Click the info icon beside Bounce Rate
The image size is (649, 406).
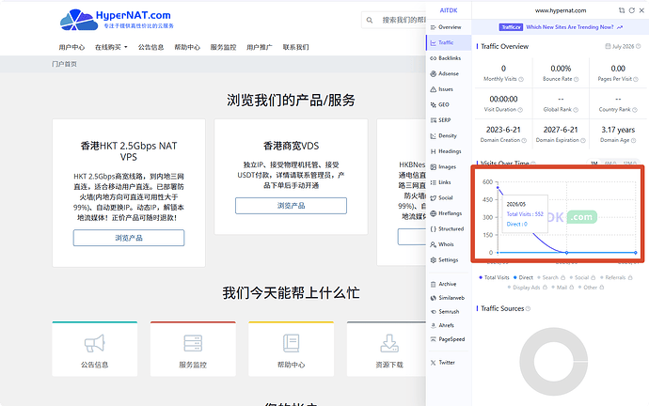coord(577,79)
